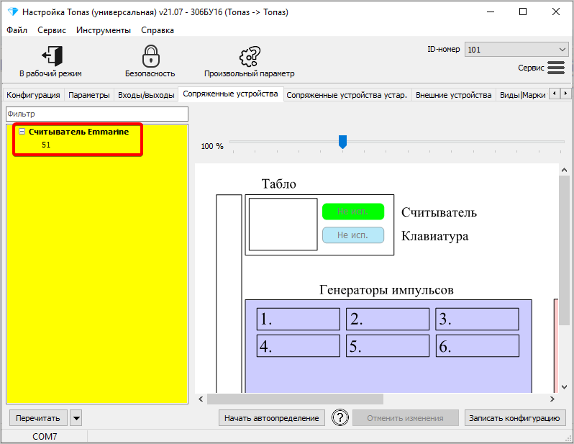
Task: Open the dropdown arrow next to 'Перечитать'
Action: [x=76, y=417]
